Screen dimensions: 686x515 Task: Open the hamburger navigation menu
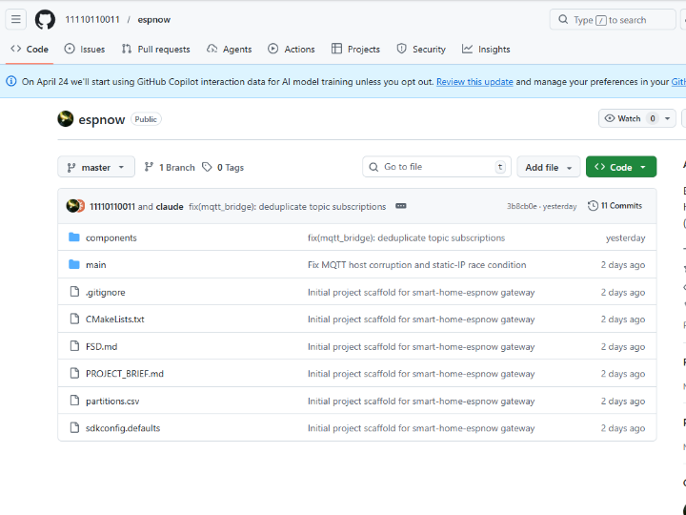(16, 19)
